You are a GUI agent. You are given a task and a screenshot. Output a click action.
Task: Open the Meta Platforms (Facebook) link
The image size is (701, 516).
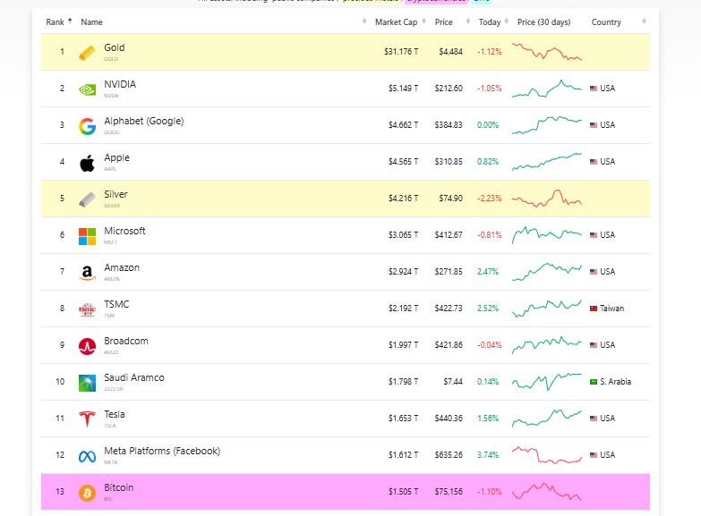[162, 451]
